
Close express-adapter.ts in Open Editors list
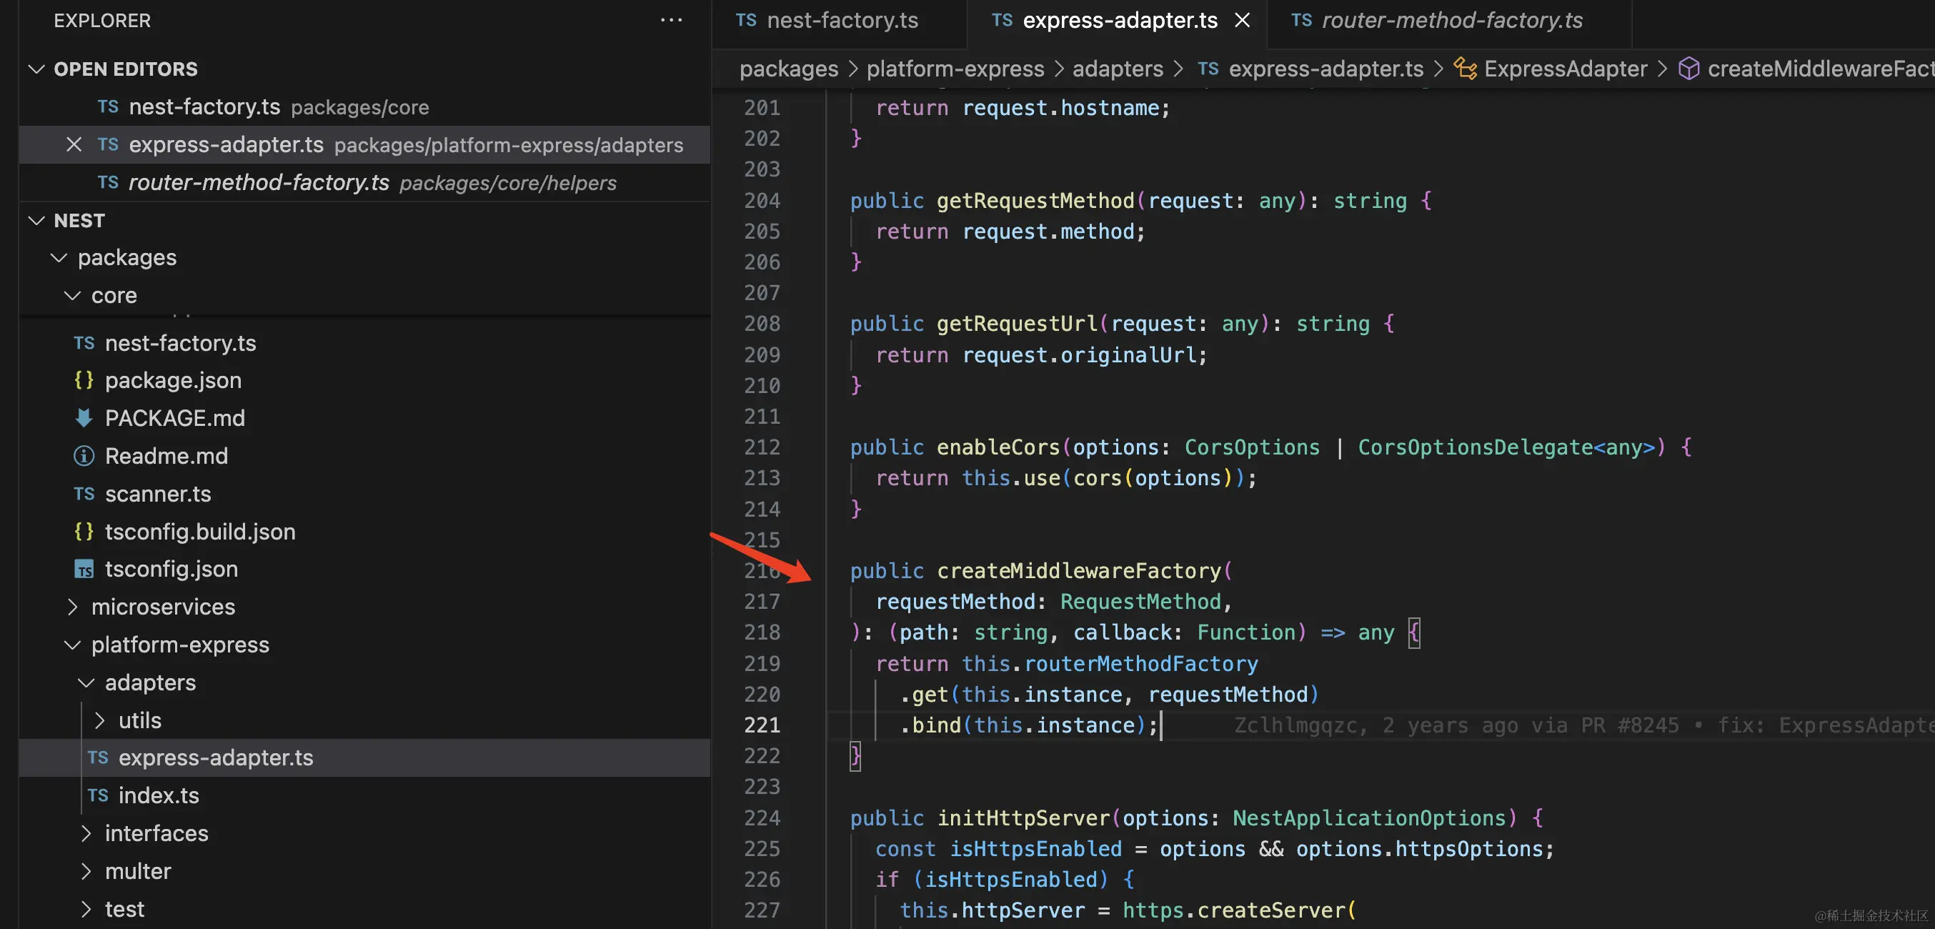click(x=74, y=144)
